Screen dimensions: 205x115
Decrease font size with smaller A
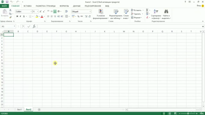44,11
